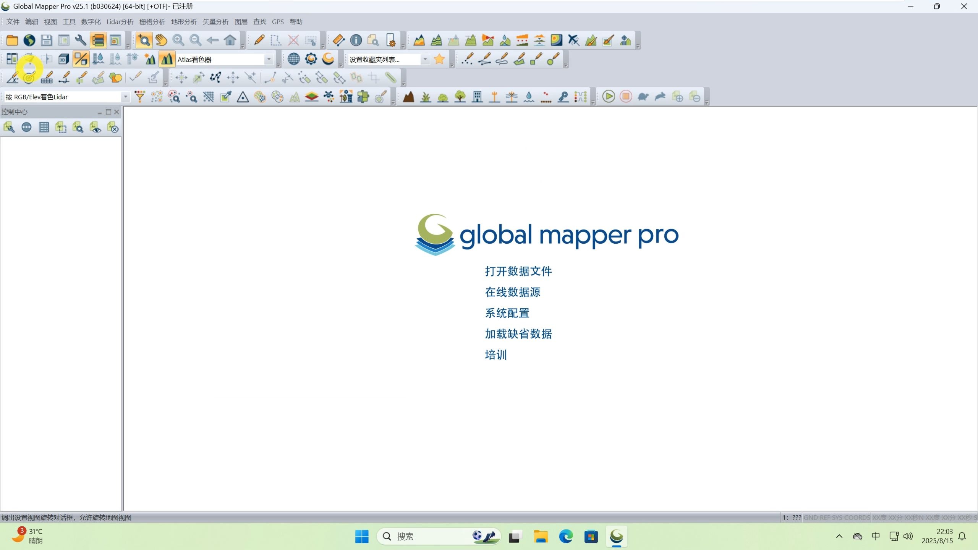
Task: Select the Create Point Feature tool
Action: [x=468, y=58]
